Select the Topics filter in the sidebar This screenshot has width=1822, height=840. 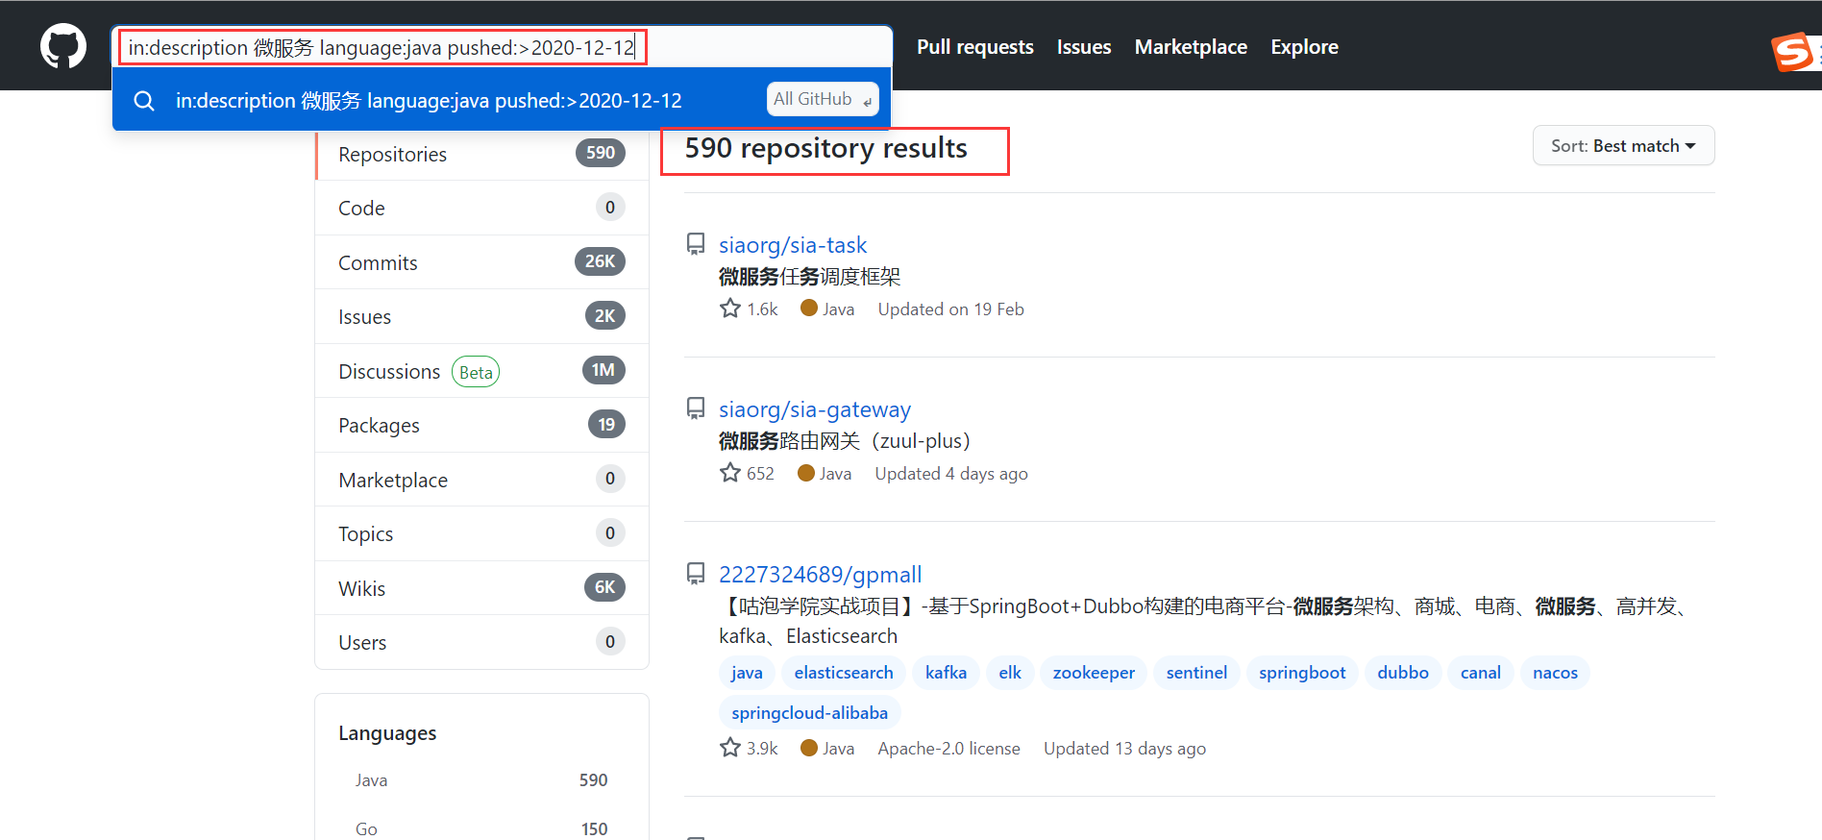[482, 533]
